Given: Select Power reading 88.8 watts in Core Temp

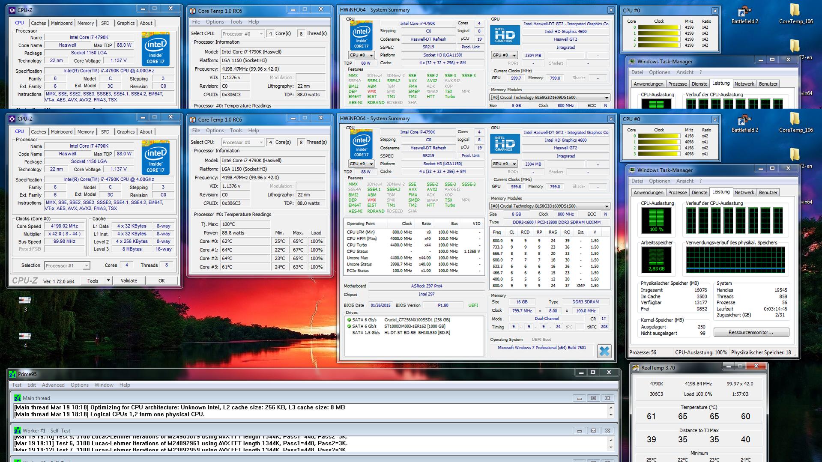Looking at the screenshot, I should pyautogui.click(x=245, y=233).
